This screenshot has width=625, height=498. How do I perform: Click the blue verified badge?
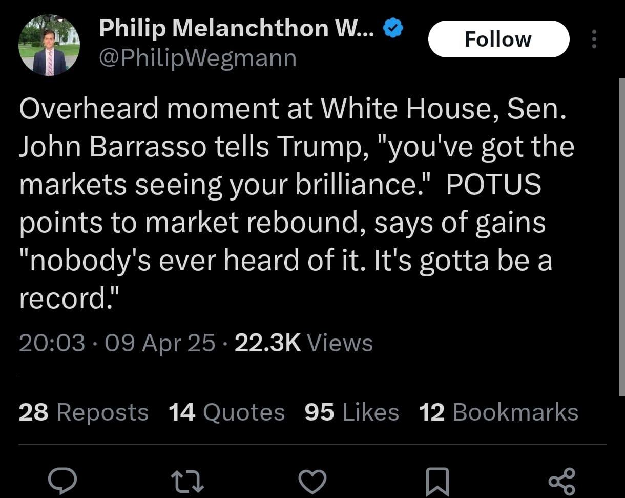point(393,29)
